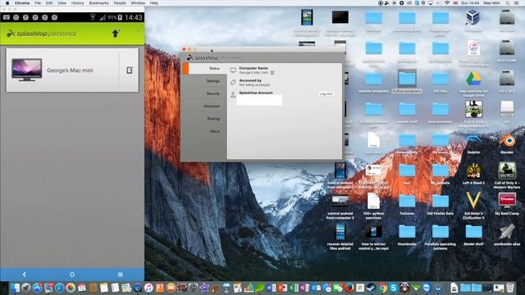Open the Apple menu
This screenshot has height=295, width=525.
[7, 3]
